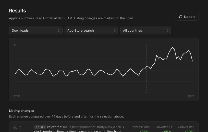This screenshot has height=132, width=208.
Task: Click the en-US locale badge
Action: click(40, 127)
